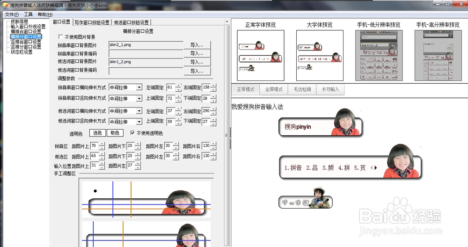Click the 手机-高分辨率预览 thumbnail
Image resolution: width=468 pixels, height=247 pixels.
pos(438,56)
